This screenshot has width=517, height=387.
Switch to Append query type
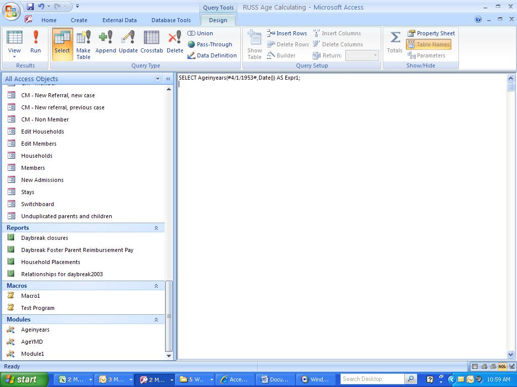tap(106, 41)
